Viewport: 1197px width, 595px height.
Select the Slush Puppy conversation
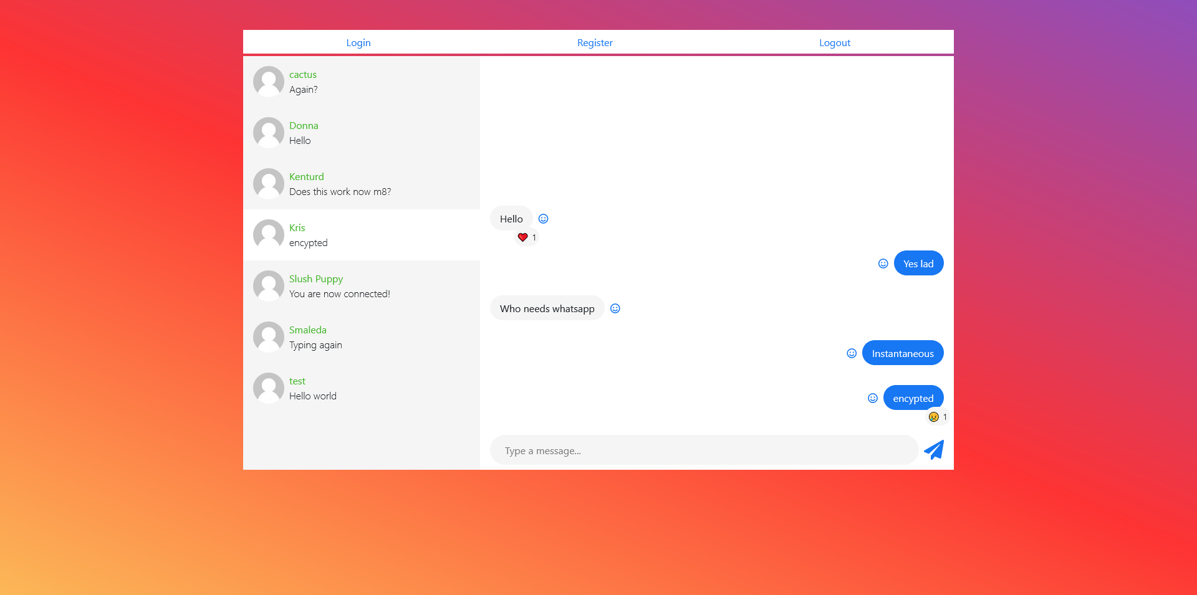362,286
